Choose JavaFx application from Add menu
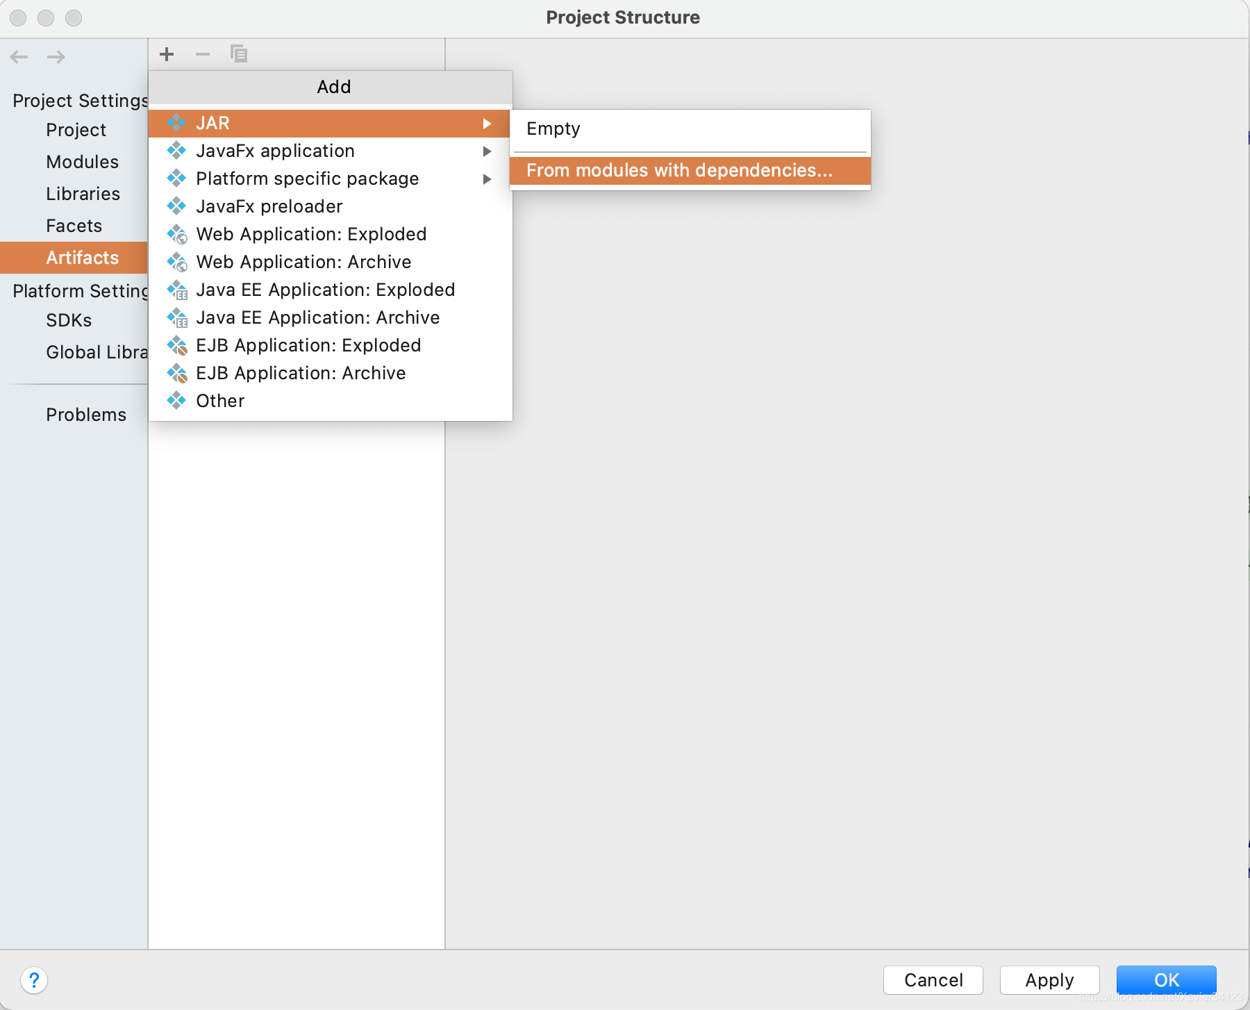The width and height of the screenshot is (1250, 1010). tap(331, 151)
